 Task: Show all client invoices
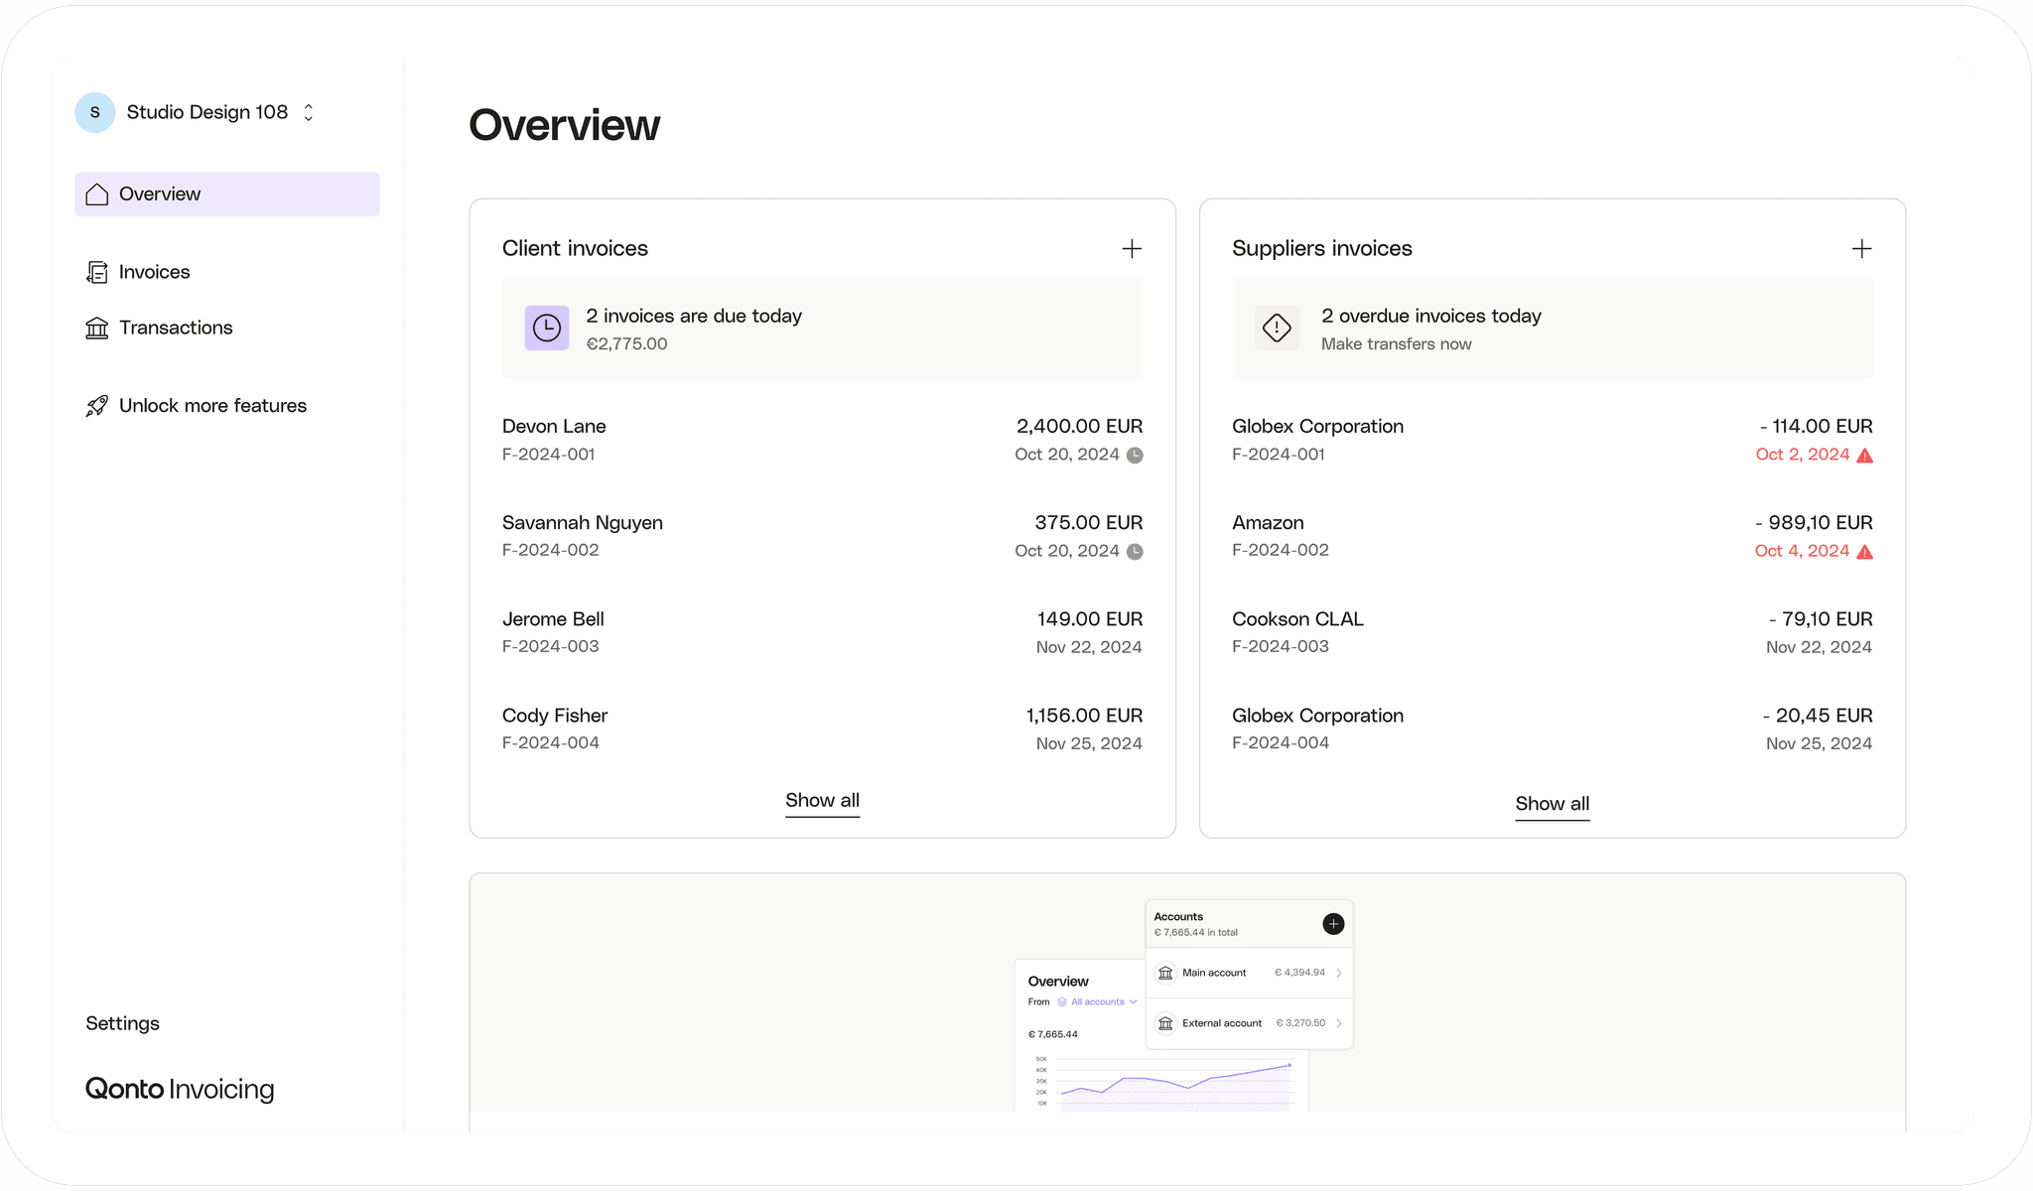coord(822,800)
